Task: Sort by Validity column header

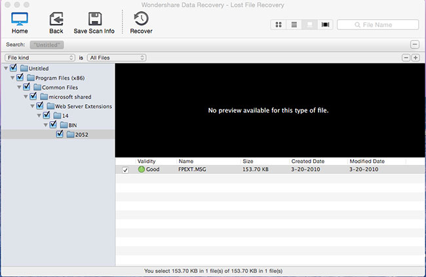Action: click(x=146, y=161)
